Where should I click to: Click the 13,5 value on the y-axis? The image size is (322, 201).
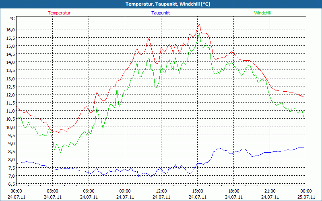[11, 70]
